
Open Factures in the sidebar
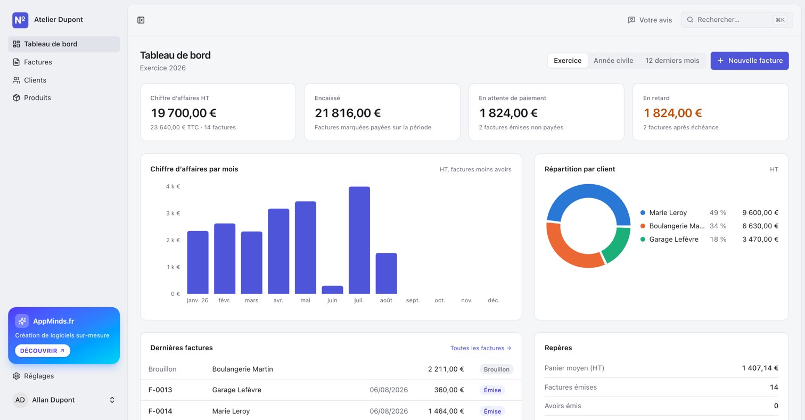(x=64, y=62)
